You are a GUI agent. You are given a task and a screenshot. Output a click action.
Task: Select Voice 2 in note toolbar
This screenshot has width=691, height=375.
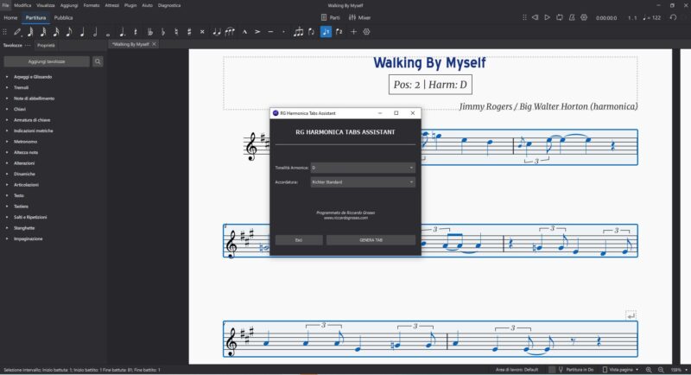click(339, 32)
